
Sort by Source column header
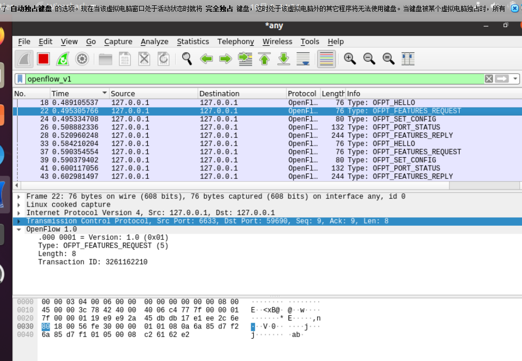tap(154, 93)
